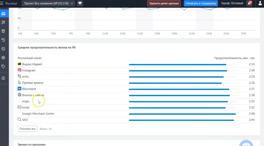Open the hamburger menu next to the Roistat logo

coord(2,3)
